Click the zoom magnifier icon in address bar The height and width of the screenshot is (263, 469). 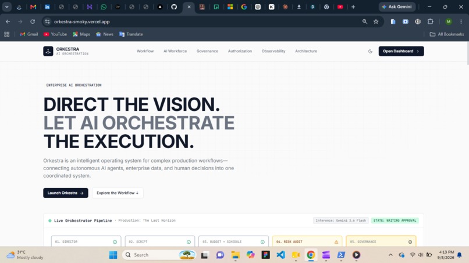coord(365,21)
